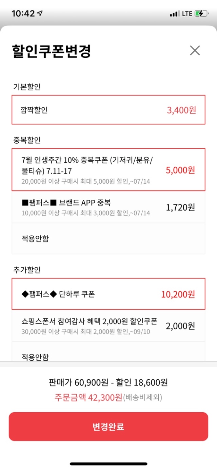Tap the 2,000원 coupon amount
The height and width of the screenshot is (470, 217).
[x=180, y=326]
